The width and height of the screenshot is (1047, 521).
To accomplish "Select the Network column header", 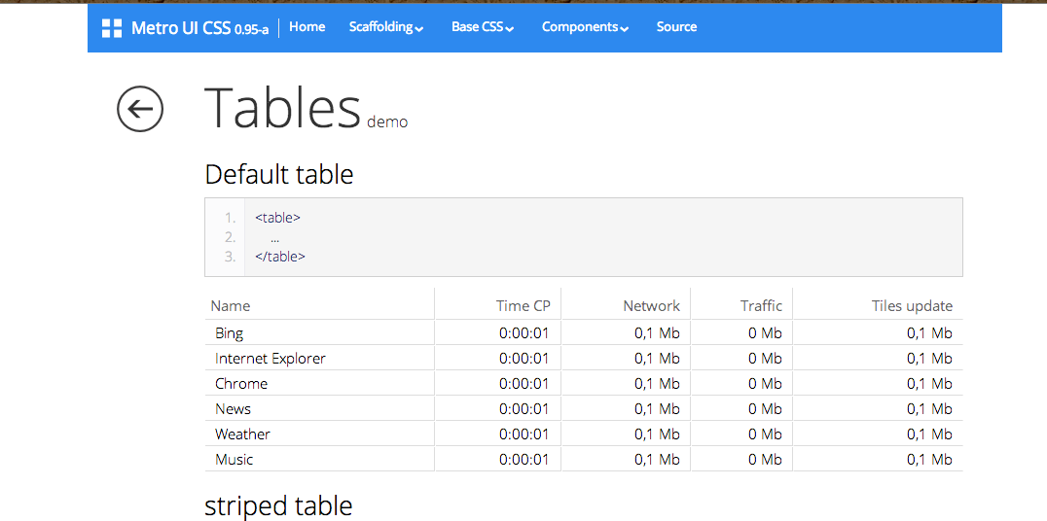I will pos(651,305).
